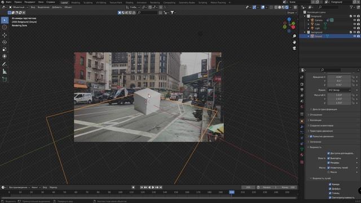Click the viewport zoom magnifier icon
This screenshot has height=203, width=361.
pos(294,36)
